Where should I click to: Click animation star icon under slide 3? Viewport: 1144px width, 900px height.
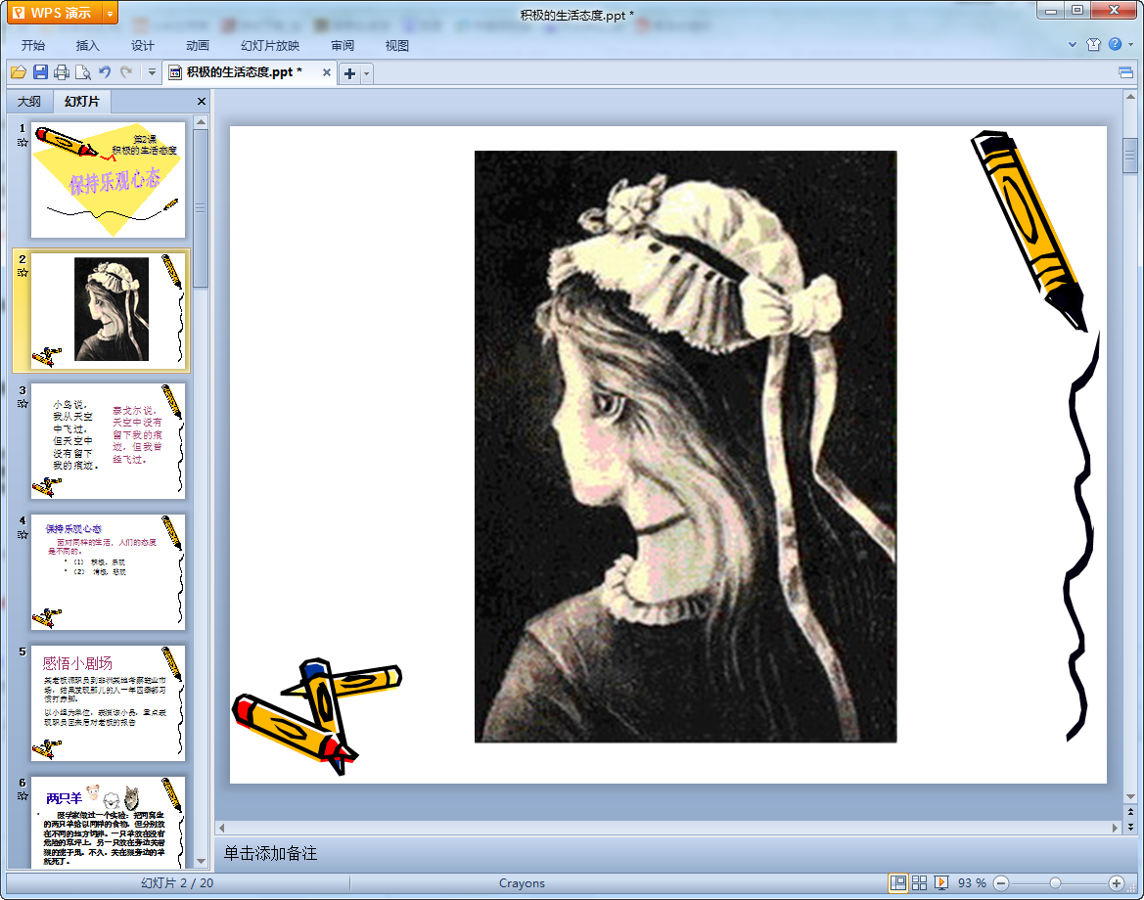23,403
